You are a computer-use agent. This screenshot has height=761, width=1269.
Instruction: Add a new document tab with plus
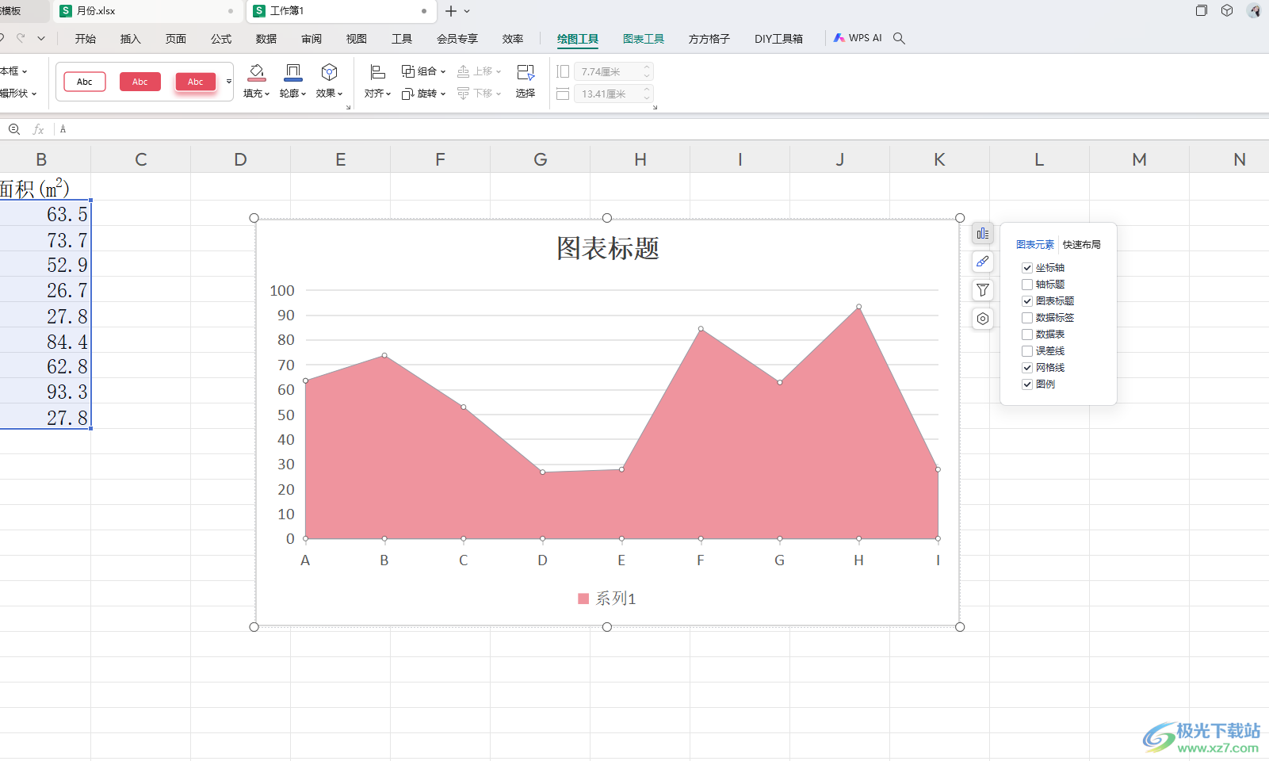click(x=451, y=11)
